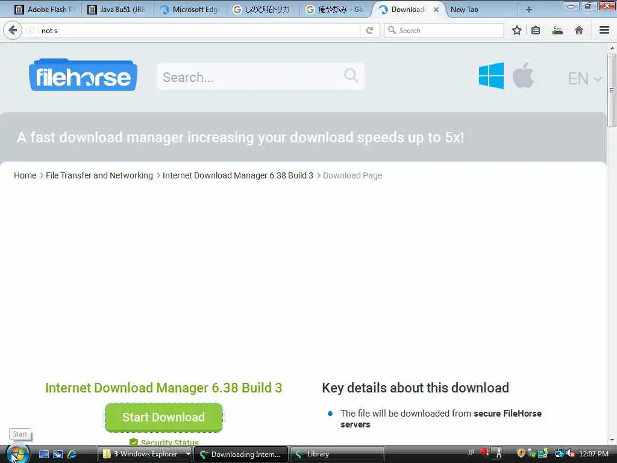Image resolution: width=617 pixels, height=463 pixels.
Task: Click the address bar showing 'not s'
Action: click(x=199, y=30)
